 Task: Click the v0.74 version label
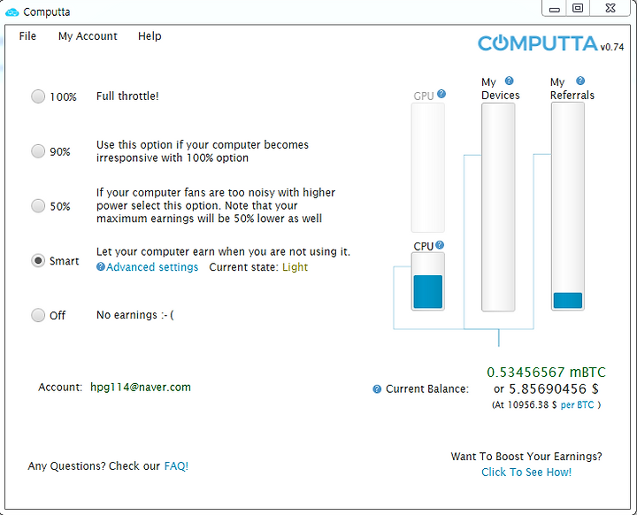point(612,47)
